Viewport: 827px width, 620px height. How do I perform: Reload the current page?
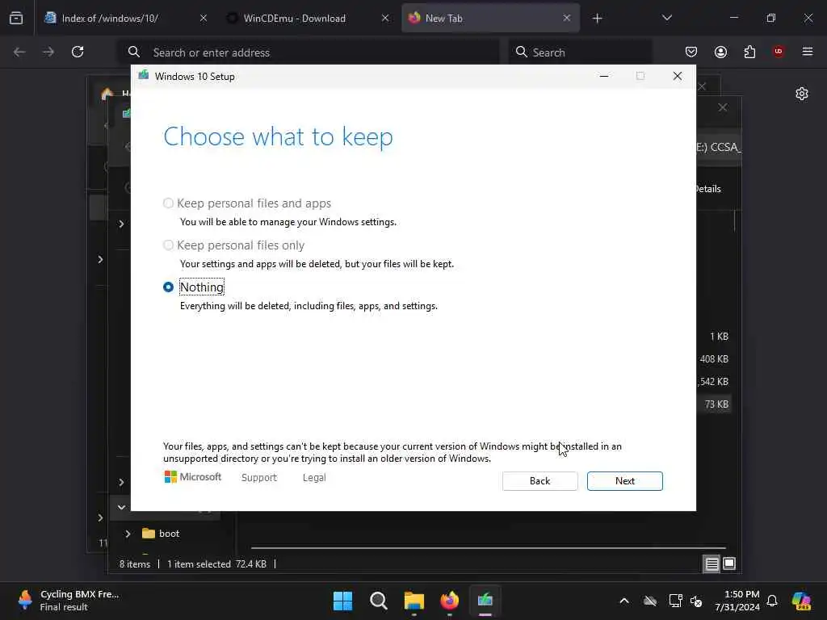pos(78,52)
